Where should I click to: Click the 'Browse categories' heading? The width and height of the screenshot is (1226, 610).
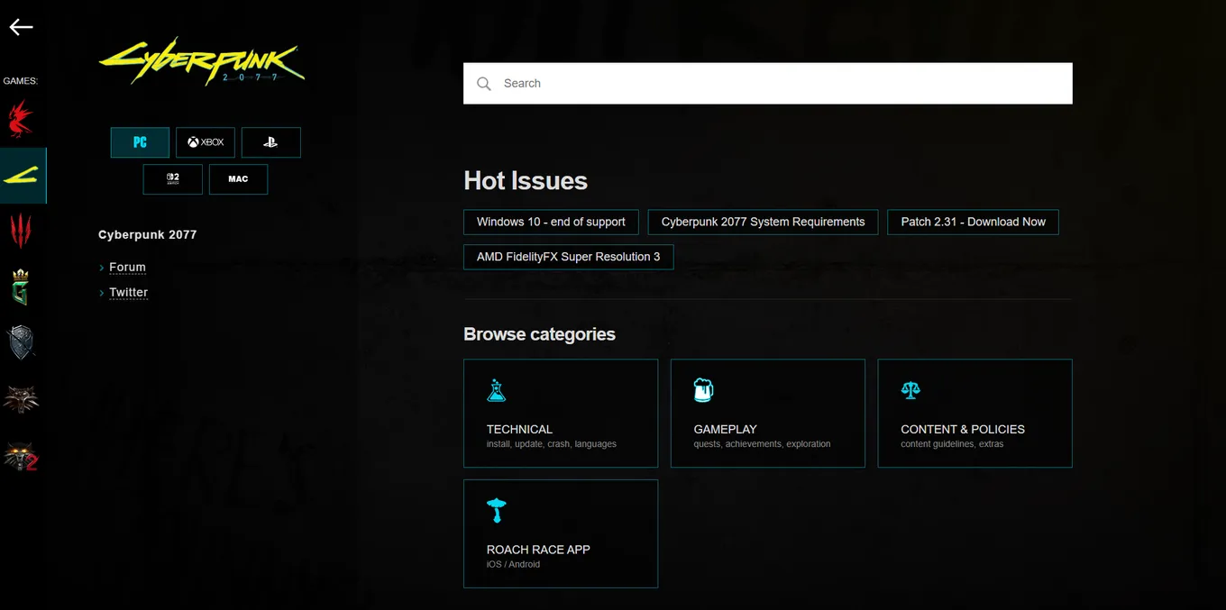[x=539, y=334]
